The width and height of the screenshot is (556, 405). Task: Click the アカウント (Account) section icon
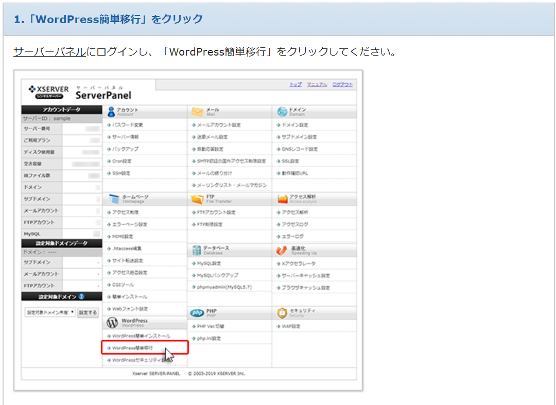[111, 112]
